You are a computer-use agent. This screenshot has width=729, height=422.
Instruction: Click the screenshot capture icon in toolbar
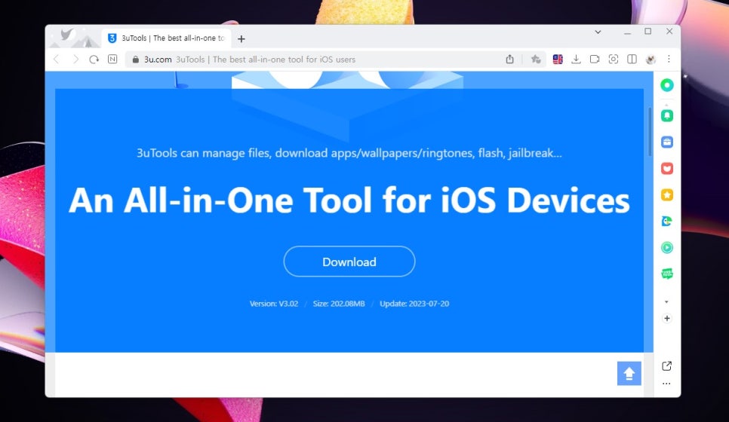[614, 59]
